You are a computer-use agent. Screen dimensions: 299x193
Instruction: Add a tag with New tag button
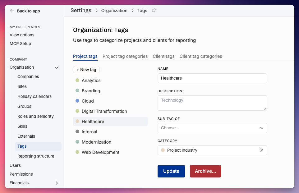86,70
